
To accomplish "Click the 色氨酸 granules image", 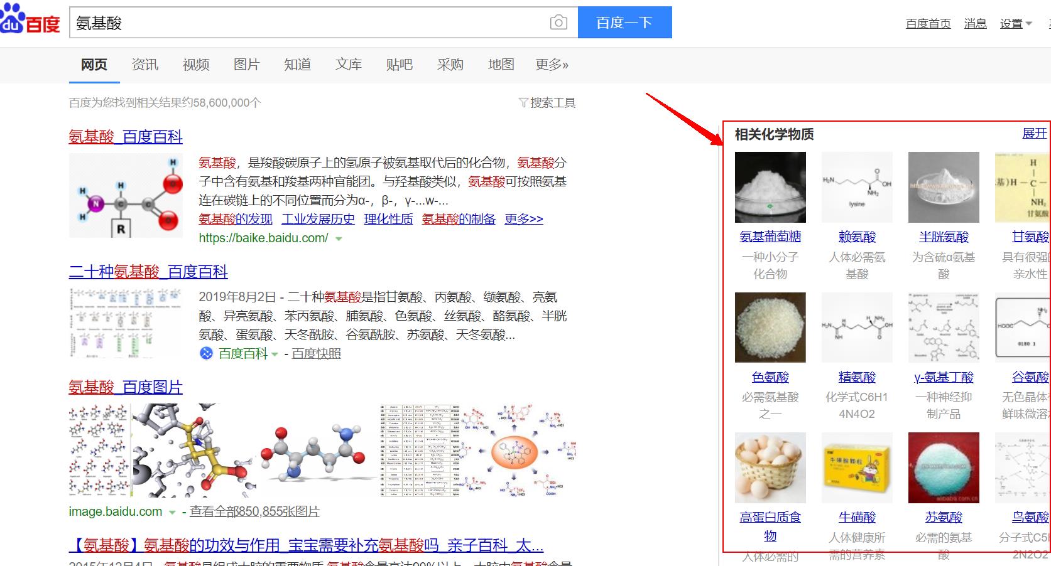I will coord(770,328).
